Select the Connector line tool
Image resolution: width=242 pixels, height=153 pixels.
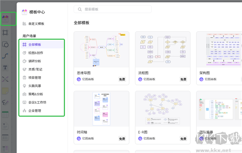point(5,56)
